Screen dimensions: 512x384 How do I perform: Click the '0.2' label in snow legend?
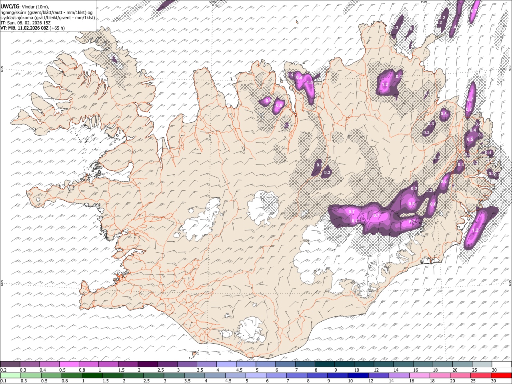[3, 370]
